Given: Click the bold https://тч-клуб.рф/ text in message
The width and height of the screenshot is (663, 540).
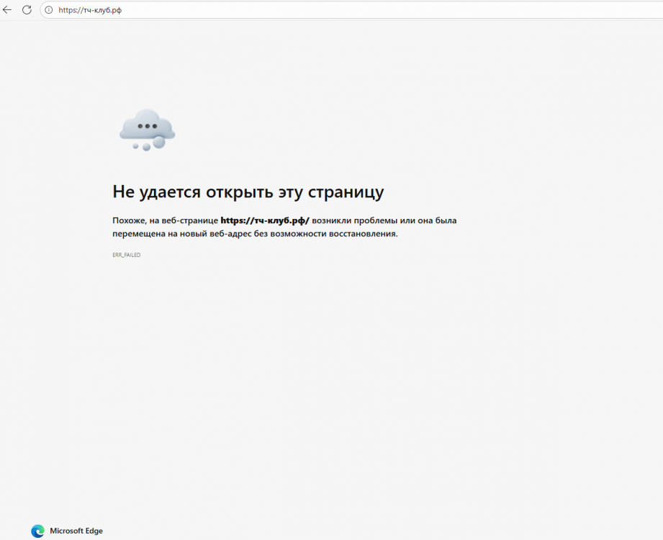Looking at the screenshot, I should [264, 220].
